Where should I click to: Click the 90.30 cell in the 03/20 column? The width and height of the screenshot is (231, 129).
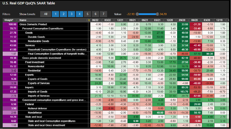click(x=208, y=54)
